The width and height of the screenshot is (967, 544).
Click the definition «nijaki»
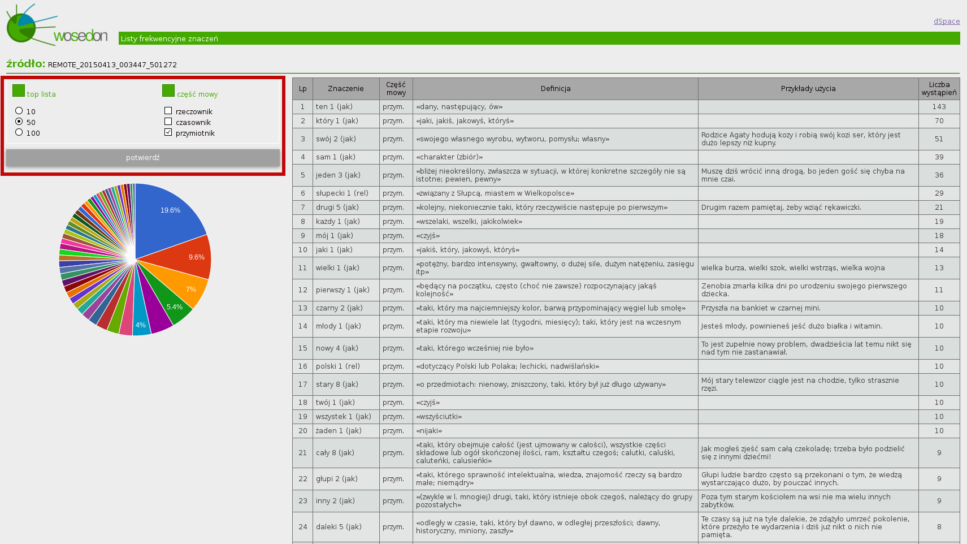556,431
